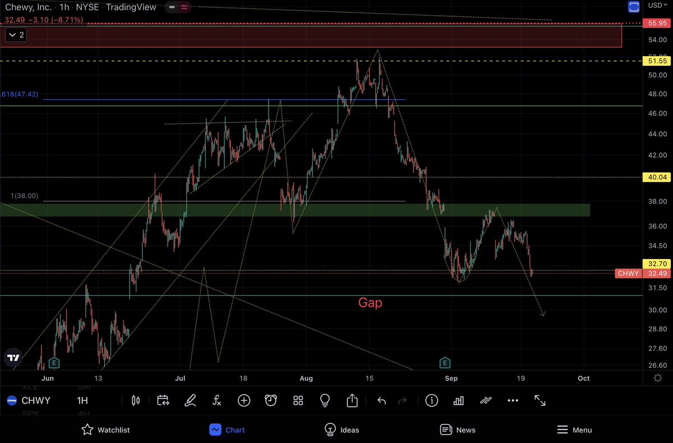Click the Chewy, Inc. symbol title
This screenshot has height=443, width=673.
(x=27, y=8)
